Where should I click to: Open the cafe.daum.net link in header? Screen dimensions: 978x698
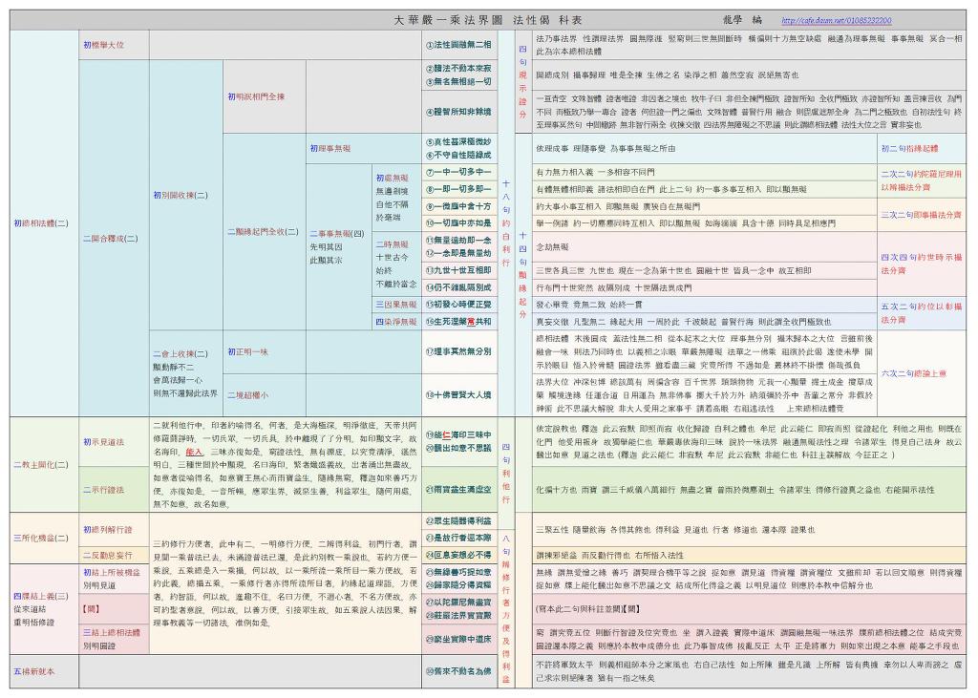[836, 21]
